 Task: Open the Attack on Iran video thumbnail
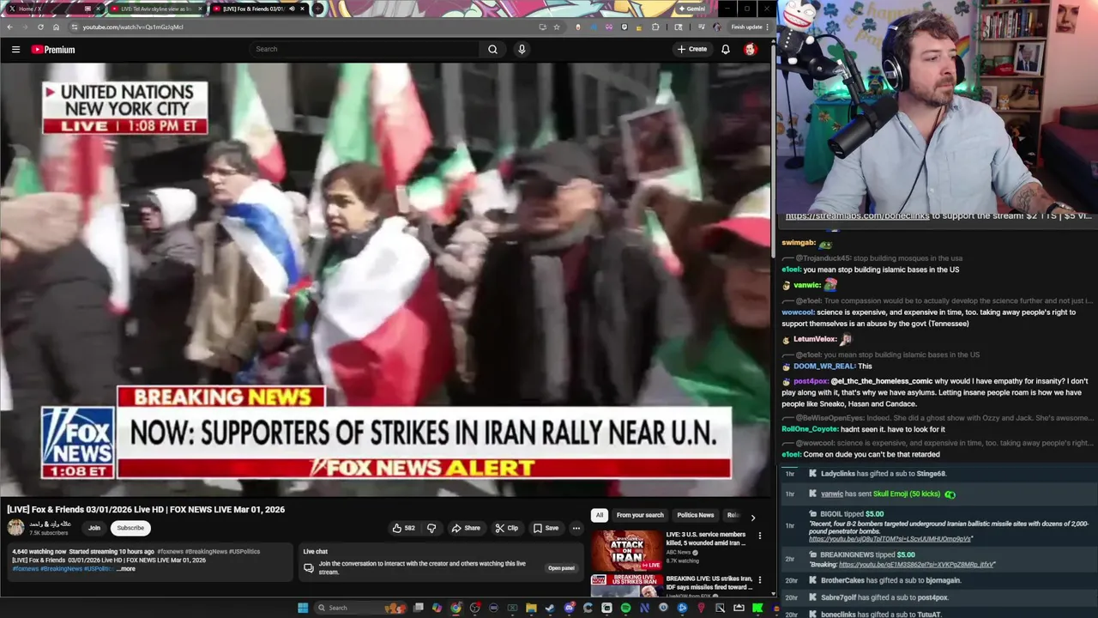point(626,550)
